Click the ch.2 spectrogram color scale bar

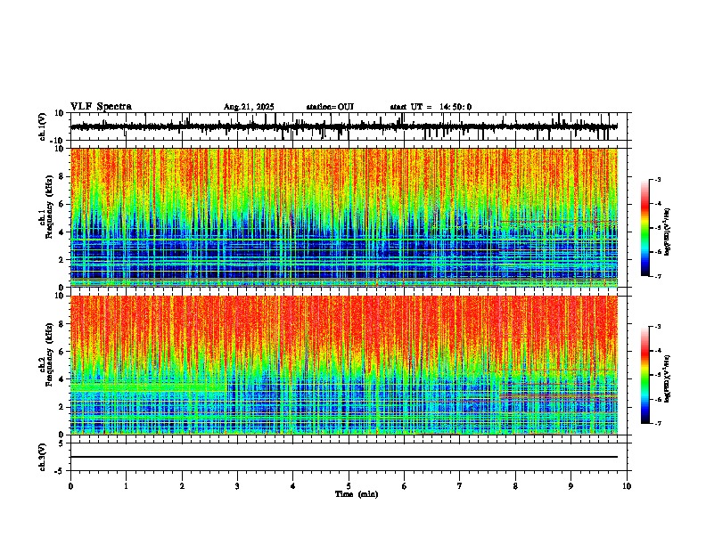point(645,375)
